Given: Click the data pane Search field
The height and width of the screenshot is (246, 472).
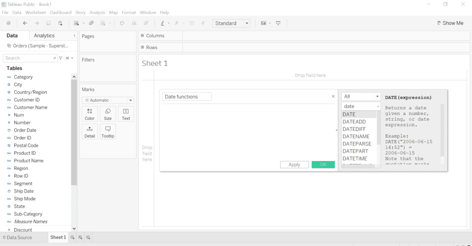Looking at the screenshot, I should pyautogui.click(x=30, y=58).
